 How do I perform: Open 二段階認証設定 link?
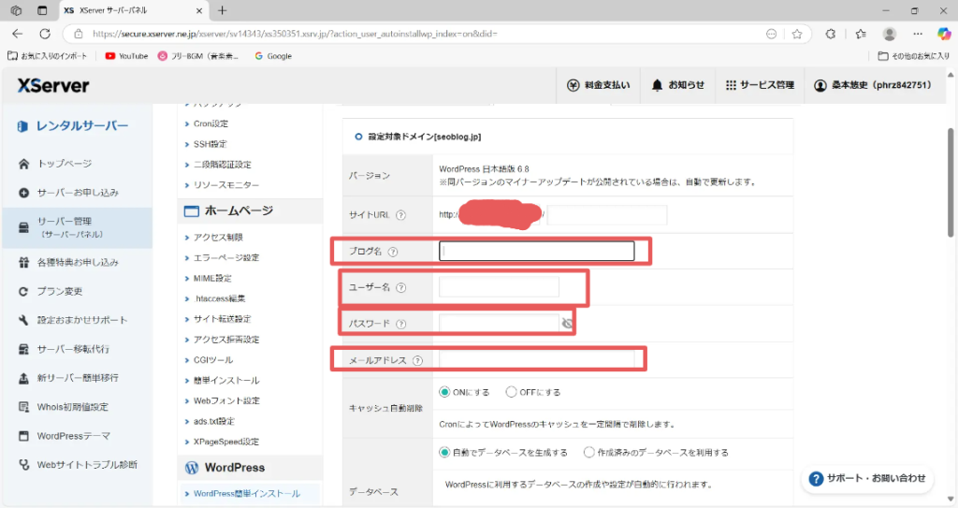click(x=223, y=165)
